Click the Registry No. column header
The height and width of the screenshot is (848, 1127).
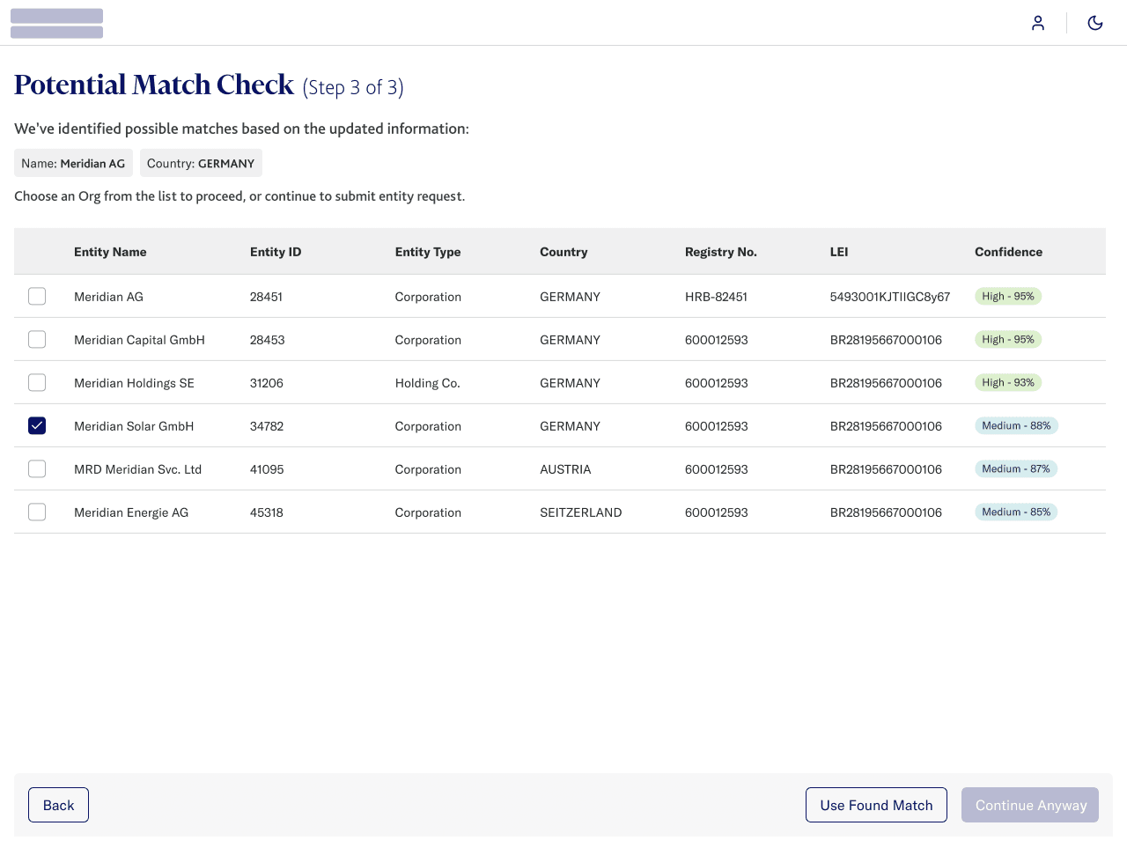[x=720, y=252]
